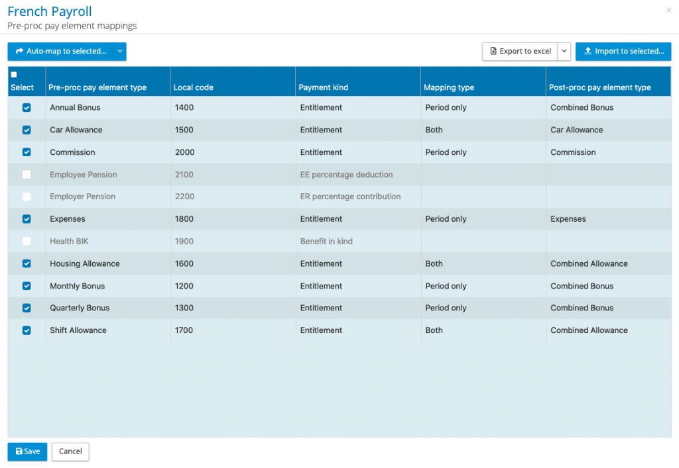Click the Payment kind column header
This screenshot has width=679, height=468.
pos(324,87)
